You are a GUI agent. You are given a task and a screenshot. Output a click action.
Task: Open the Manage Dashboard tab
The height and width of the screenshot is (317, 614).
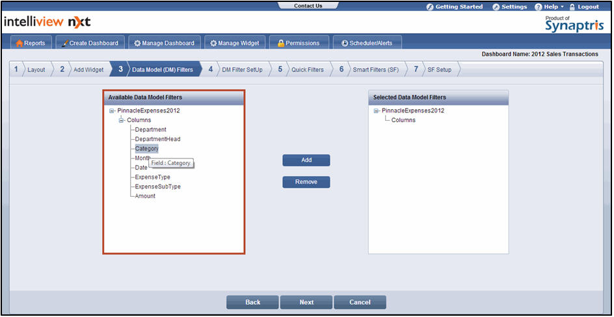(164, 43)
